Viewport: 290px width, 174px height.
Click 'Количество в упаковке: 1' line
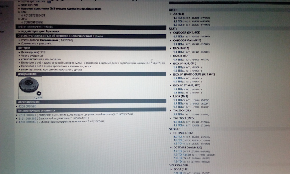[x=37, y=43]
